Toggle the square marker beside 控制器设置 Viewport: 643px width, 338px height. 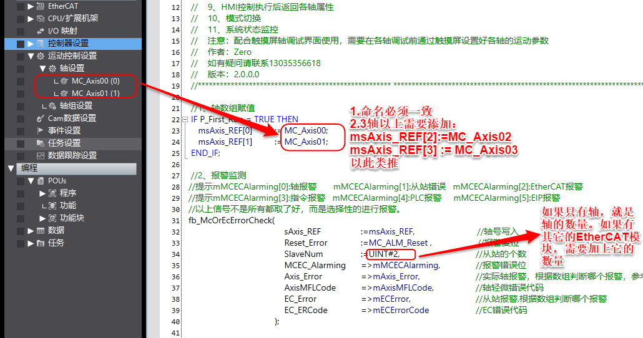pos(21,44)
